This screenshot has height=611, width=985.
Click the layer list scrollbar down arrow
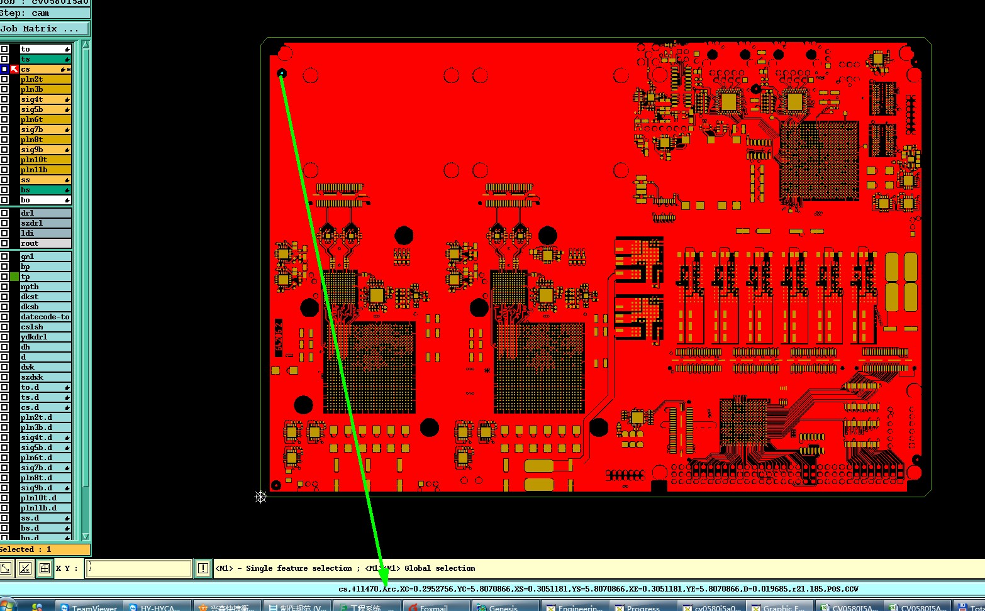(x=86, y=536)
